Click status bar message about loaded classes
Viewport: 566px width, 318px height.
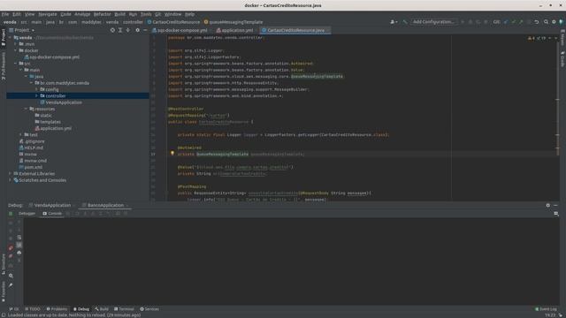[74, 315]
